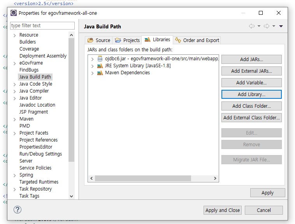This screenshot has height=224, width=295.
Task: Close the Properties dialog window
Action: coord(279,13)
